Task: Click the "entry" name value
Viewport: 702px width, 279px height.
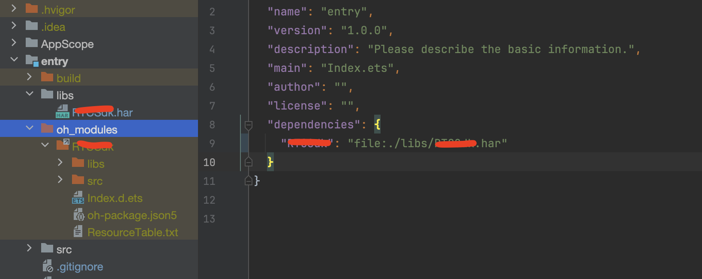Action: pyautogui.click(x=344, y=12)
